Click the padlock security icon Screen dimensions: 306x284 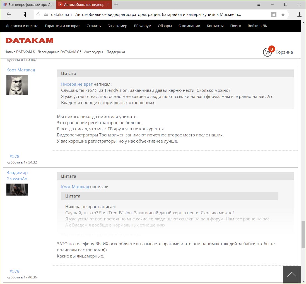tap(273, 15)
